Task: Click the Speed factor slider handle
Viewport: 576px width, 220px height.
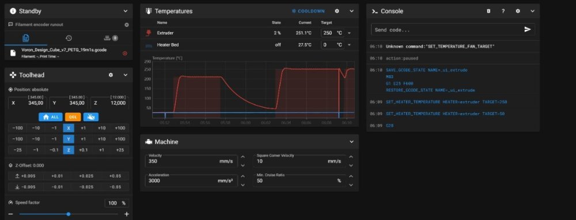Action: [69, 214]
